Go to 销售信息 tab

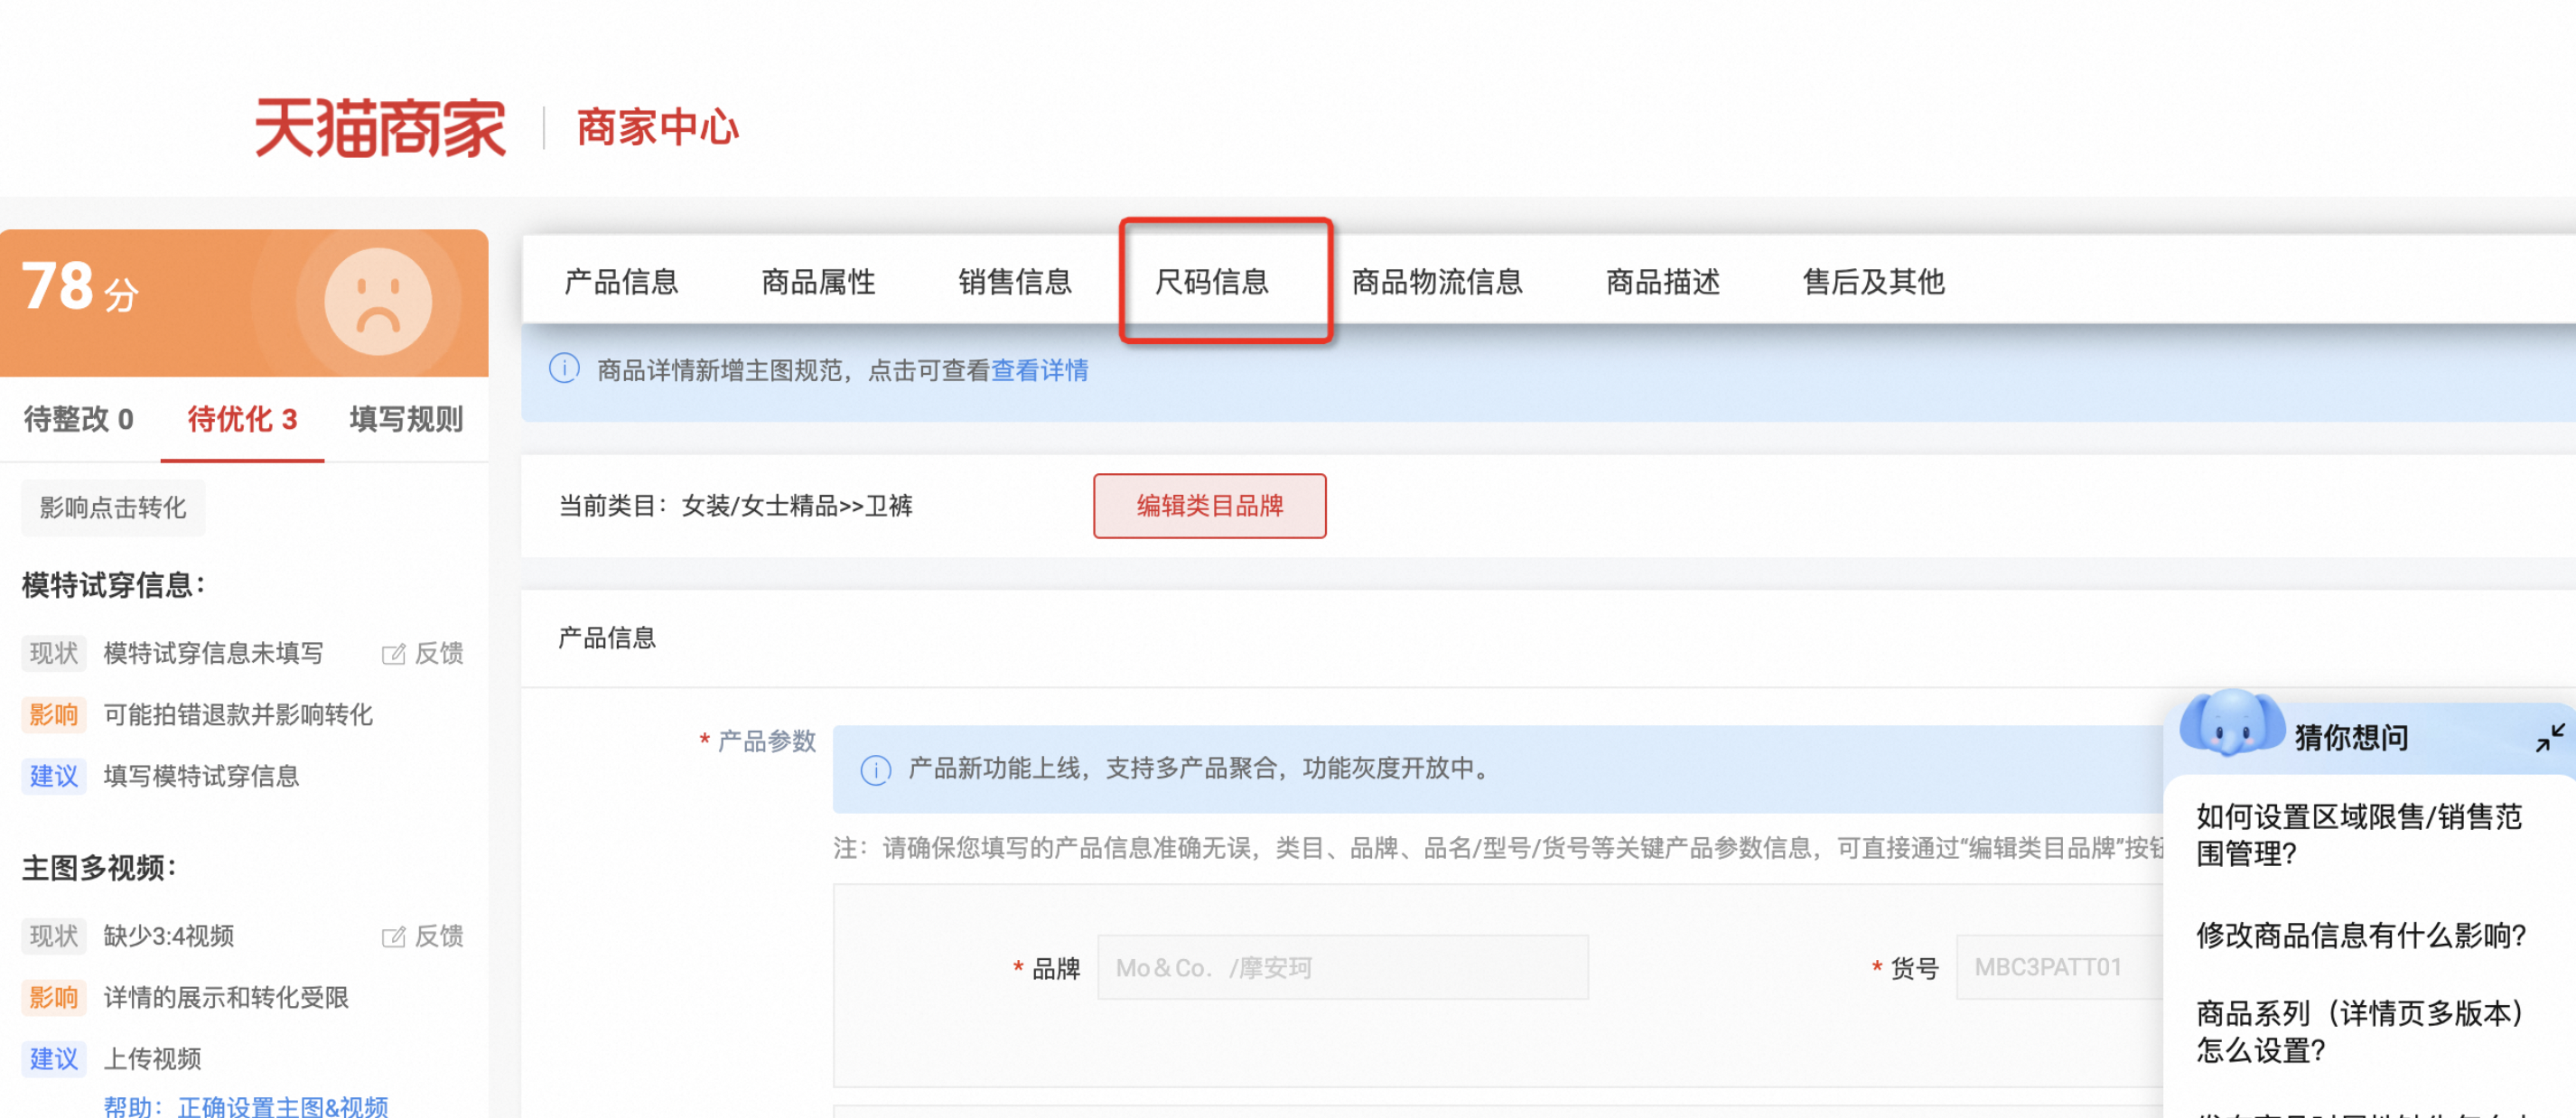1015,282
